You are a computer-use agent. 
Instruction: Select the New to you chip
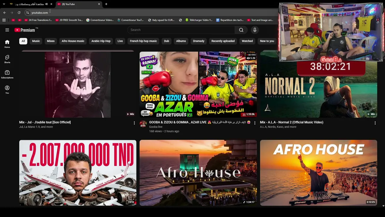click(267, 41)
